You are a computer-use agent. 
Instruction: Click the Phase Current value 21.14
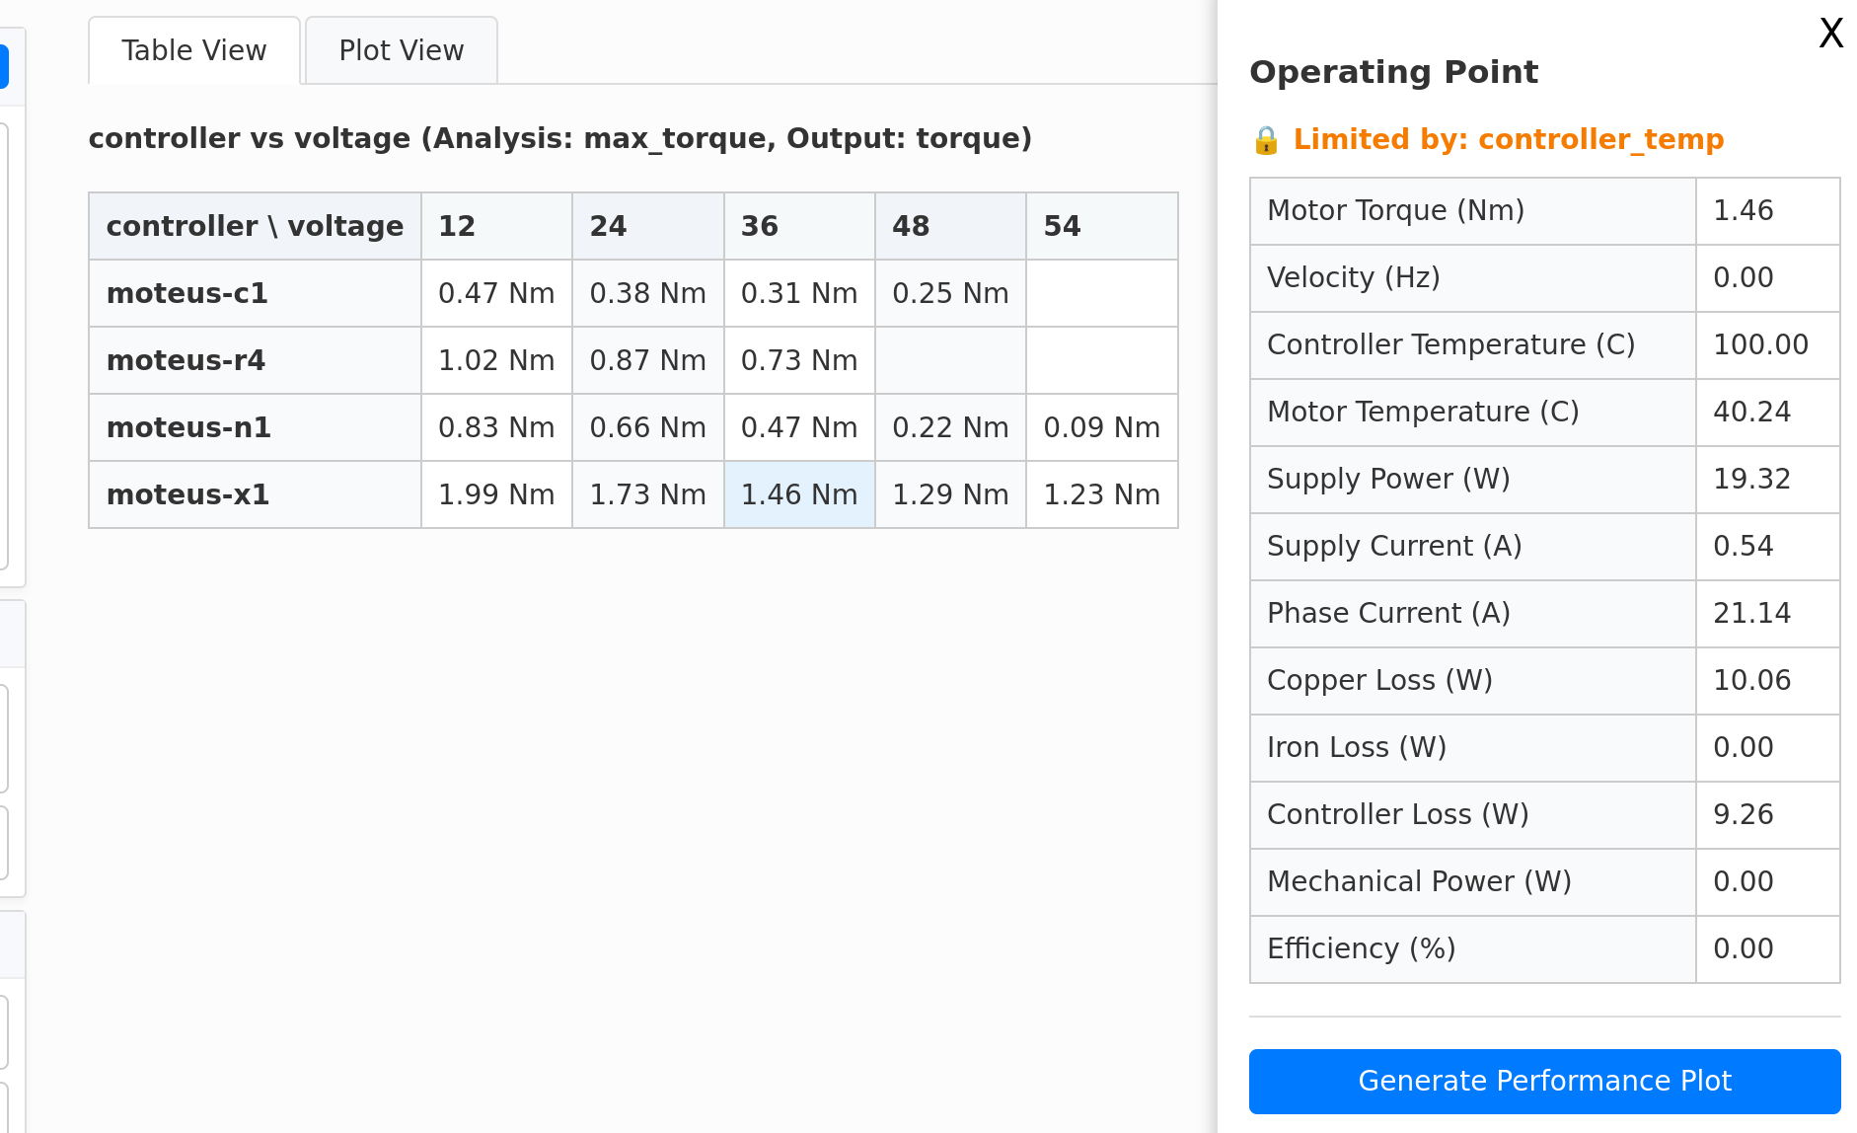point(1751,613)
